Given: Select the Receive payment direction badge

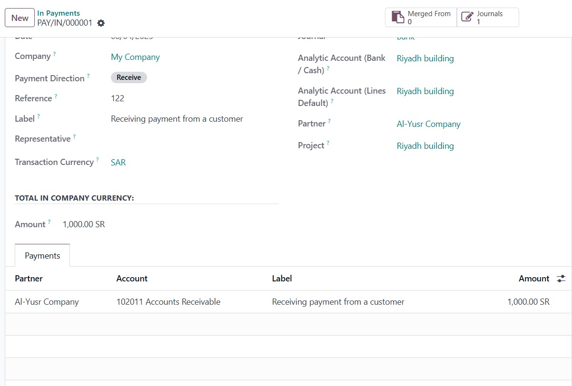Looking at the screenshot, I should click(x=129, y=77).
